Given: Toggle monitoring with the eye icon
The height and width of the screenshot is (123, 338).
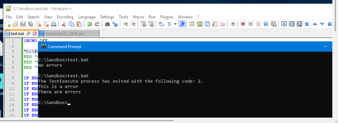Looking at the screenshot, I should [232, 24].
